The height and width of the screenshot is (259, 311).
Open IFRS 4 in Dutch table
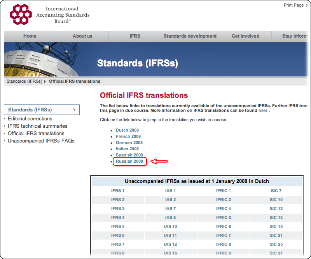[118, 217]
